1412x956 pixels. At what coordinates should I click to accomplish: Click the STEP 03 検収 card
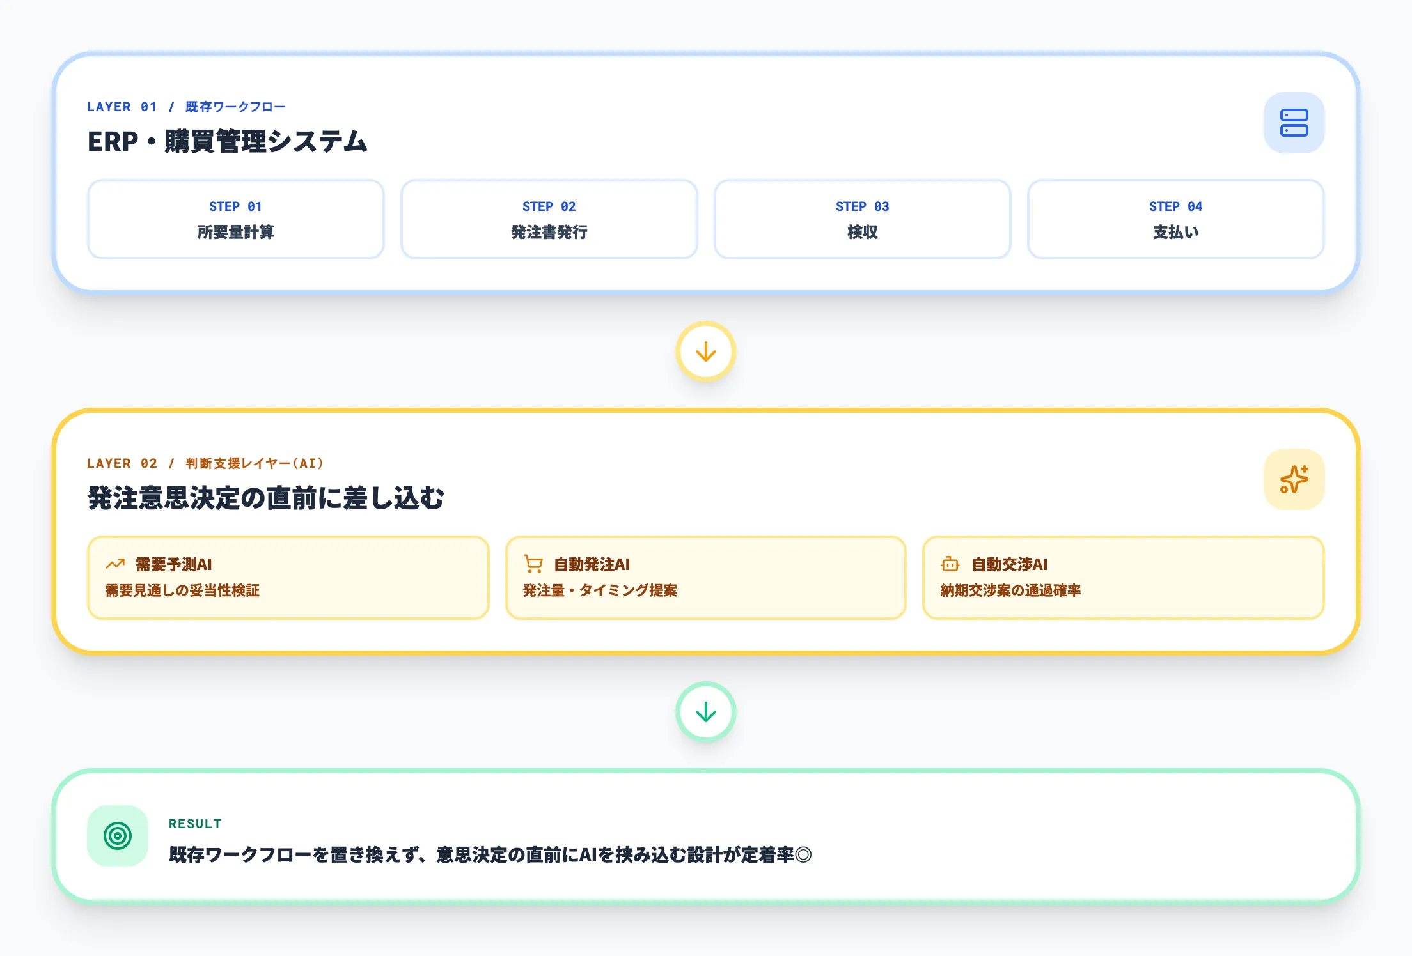[862, 219]
